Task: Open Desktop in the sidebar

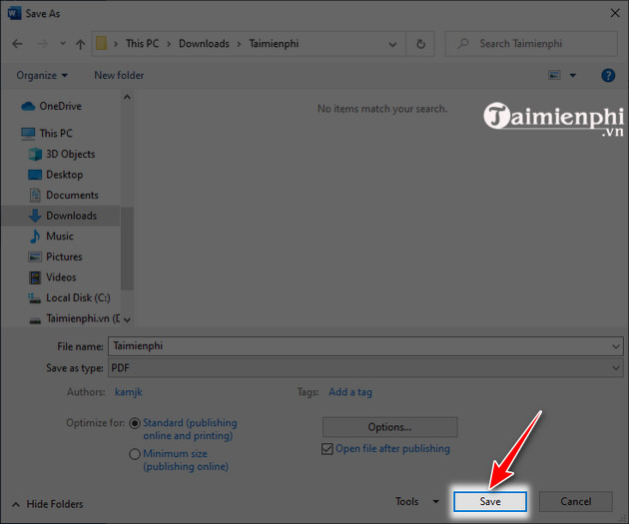Action: (x=65, y=175)
